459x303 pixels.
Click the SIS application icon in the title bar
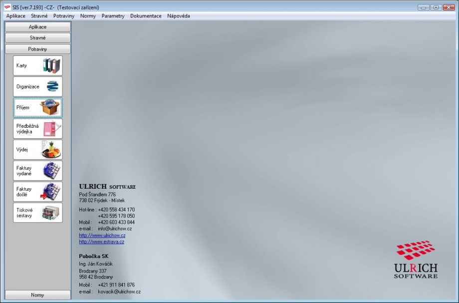click(x=7, y=7)
